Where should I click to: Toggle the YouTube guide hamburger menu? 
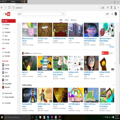pyautogui.click(x=3, y=14)
